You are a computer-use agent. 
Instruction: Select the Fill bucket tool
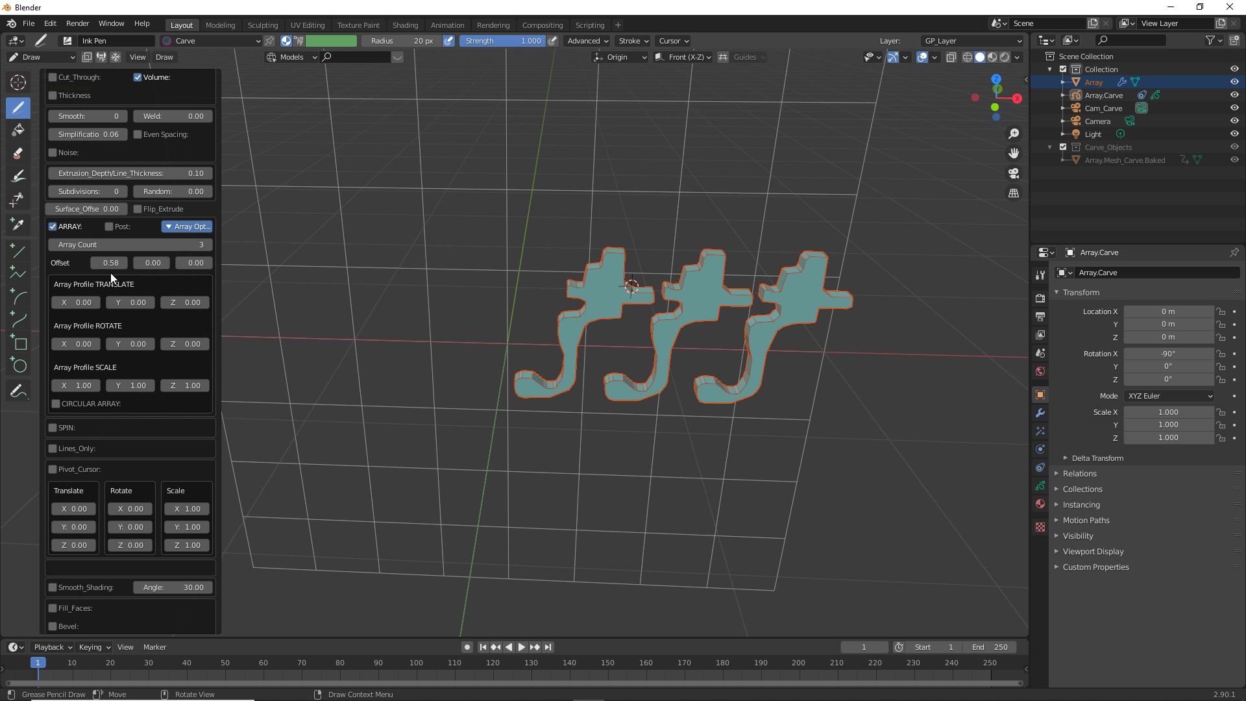(x=18, y=130)
